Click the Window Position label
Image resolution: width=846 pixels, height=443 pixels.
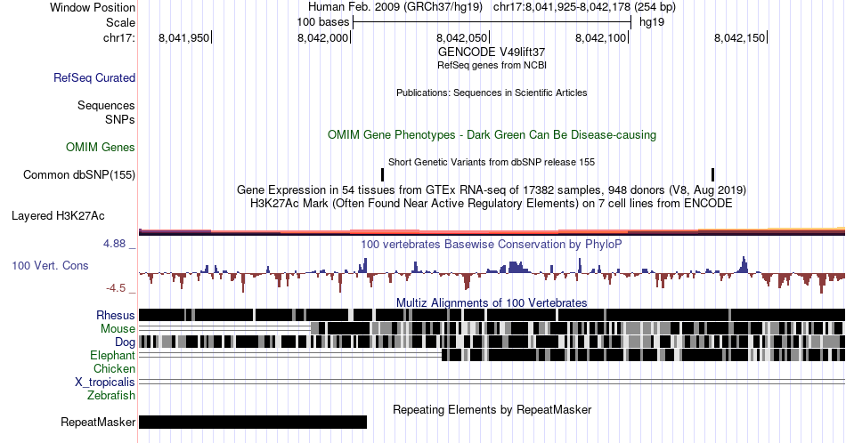click(x=93, y=7)
